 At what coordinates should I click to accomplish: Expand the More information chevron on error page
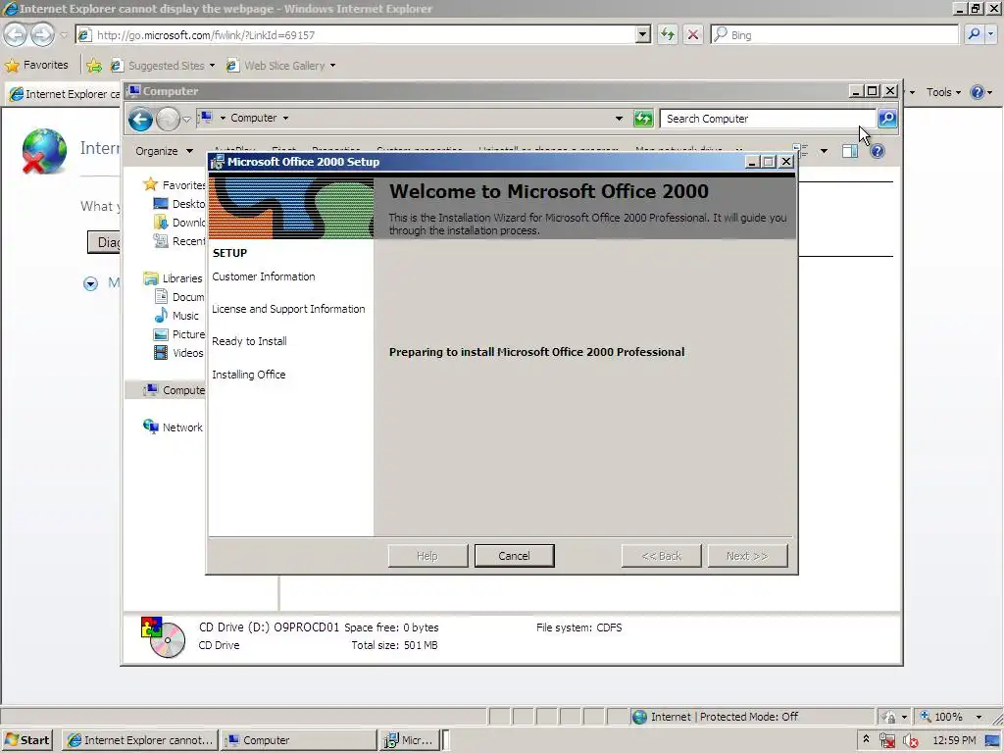point(90,283)
